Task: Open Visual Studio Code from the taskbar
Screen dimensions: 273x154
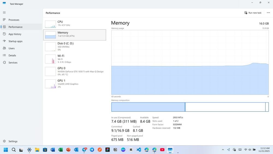Action: click(139, 150)
